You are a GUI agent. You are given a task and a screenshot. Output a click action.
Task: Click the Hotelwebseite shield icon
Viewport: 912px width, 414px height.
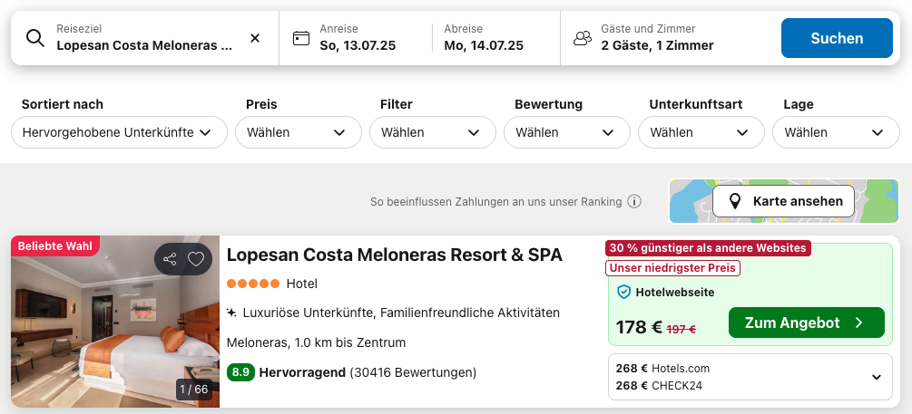coord(623,293)
